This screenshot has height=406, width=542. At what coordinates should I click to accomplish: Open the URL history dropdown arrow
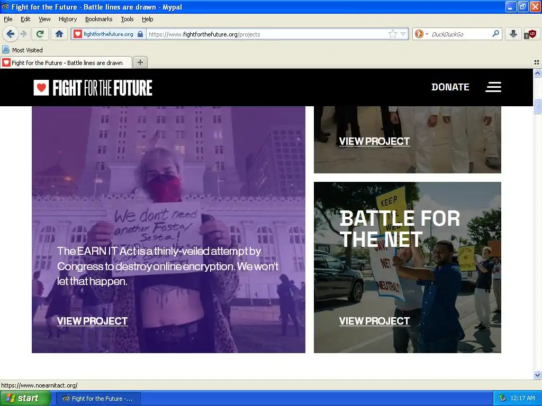coord(403,34)
